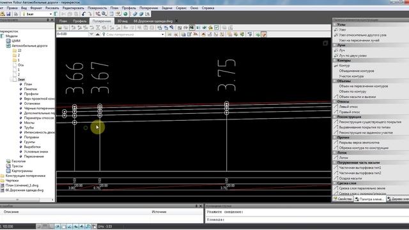Screen dimensions: 409x230
Task: Select Реконструкция существующего покрытия tool
Action: tap(370, 122)
